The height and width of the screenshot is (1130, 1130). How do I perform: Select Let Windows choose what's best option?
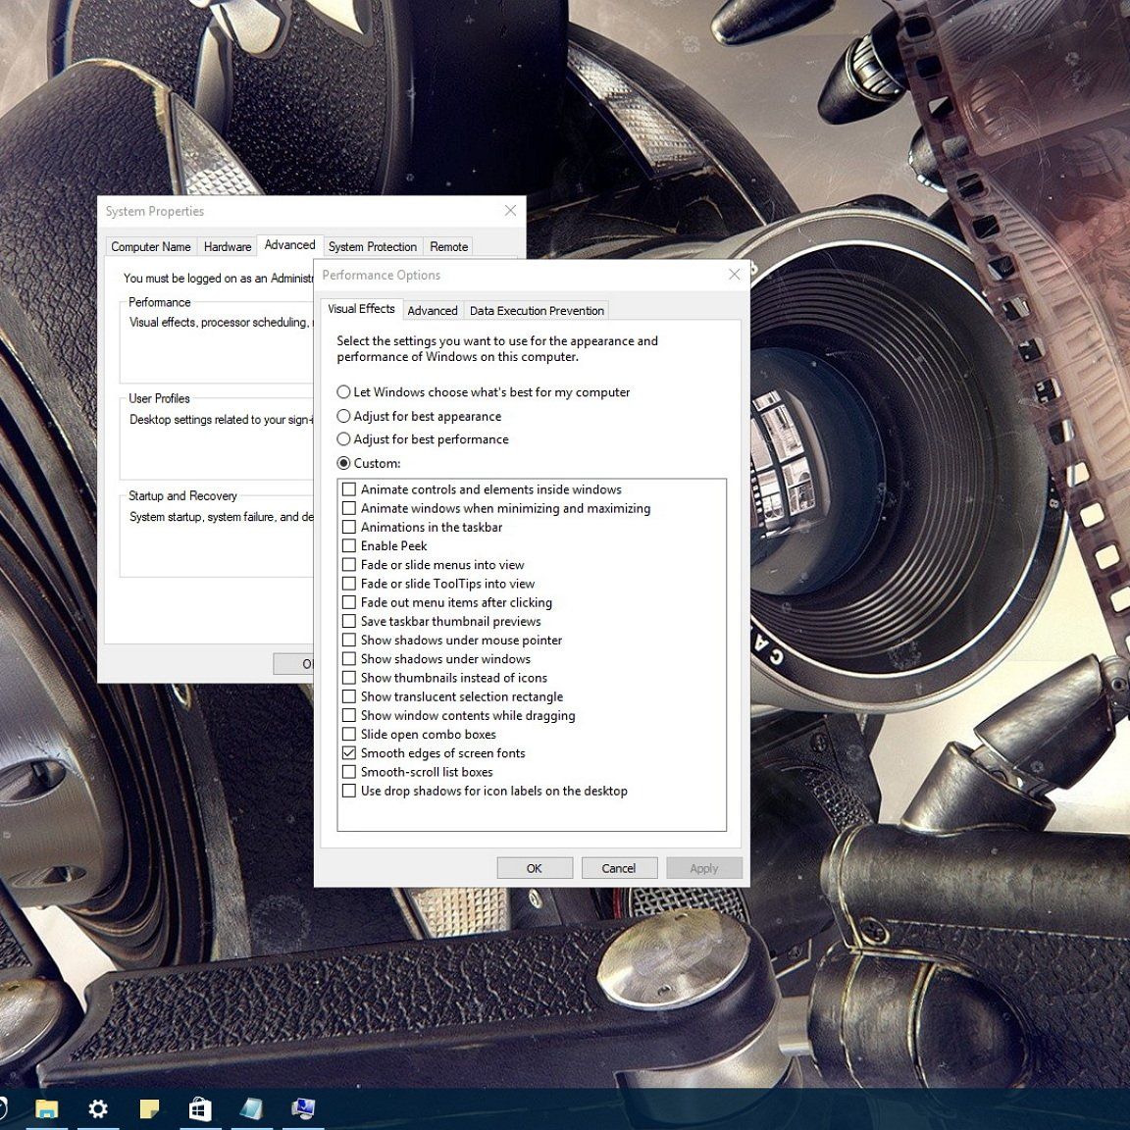343,392
